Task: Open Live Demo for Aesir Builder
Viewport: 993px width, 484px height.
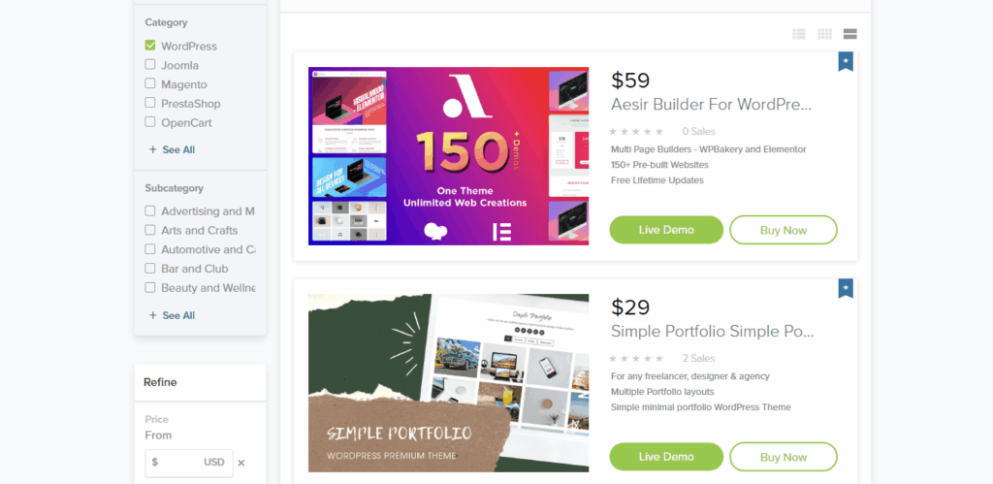Action: coord(666,230)
